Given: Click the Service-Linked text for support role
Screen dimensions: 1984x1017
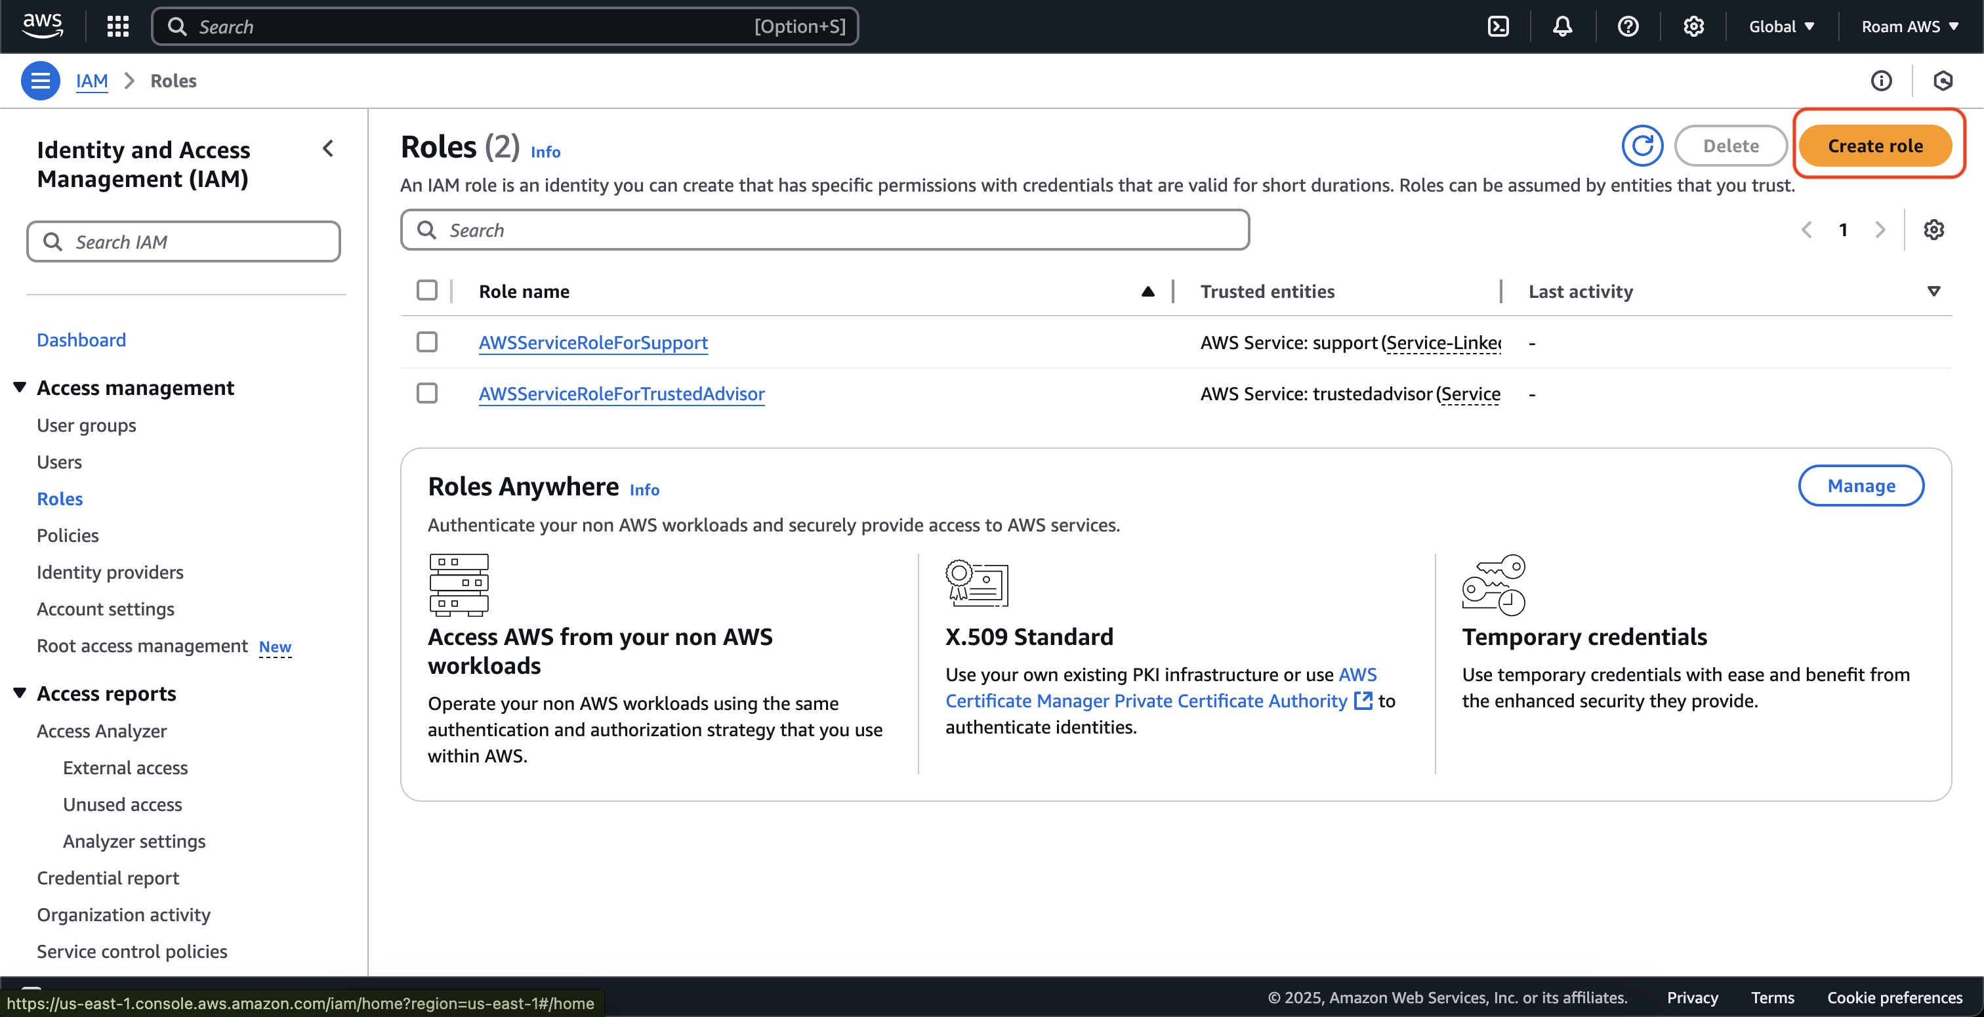Looking at the screenshot, I should (1444, 342).
